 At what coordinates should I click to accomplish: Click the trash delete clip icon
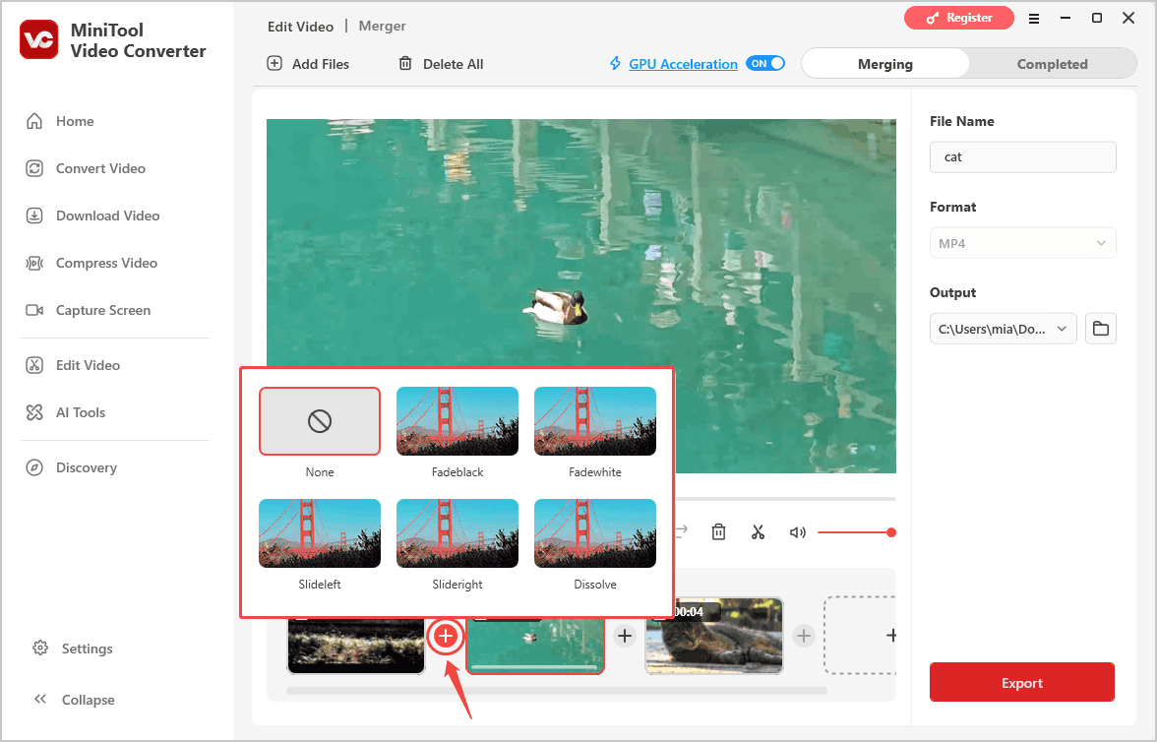[x=718, y=531]
